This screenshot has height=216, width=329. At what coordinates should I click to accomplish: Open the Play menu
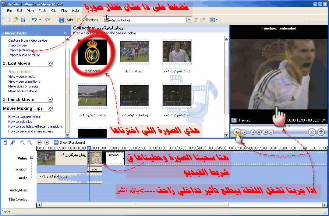pyautogui.click(x=64, y=11)
